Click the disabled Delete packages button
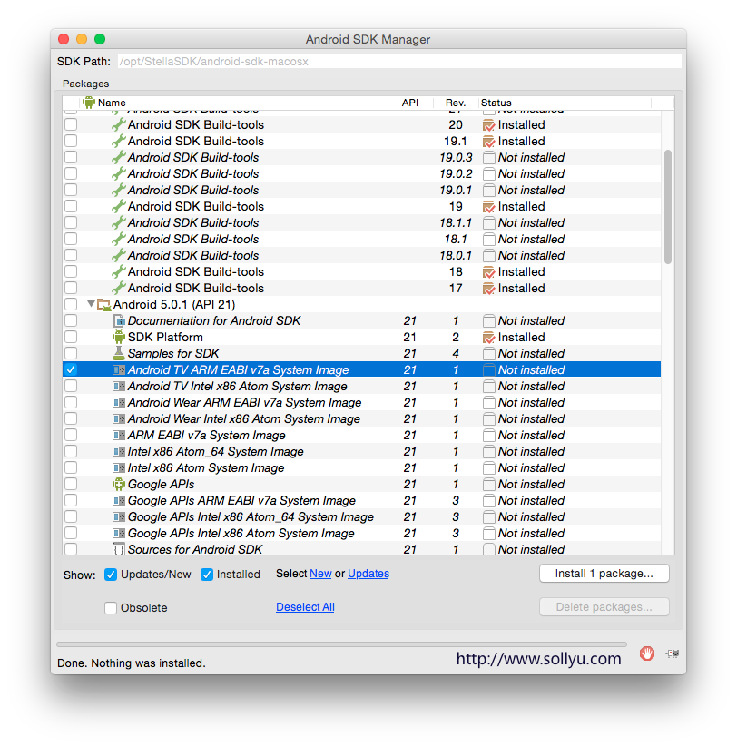The width and height of the screenshot is (737, 747). [604, 607]
